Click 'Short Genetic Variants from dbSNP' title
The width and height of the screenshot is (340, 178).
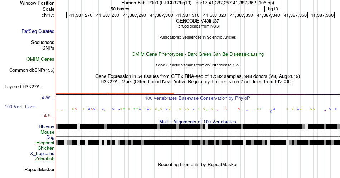[x=198, y=65]
